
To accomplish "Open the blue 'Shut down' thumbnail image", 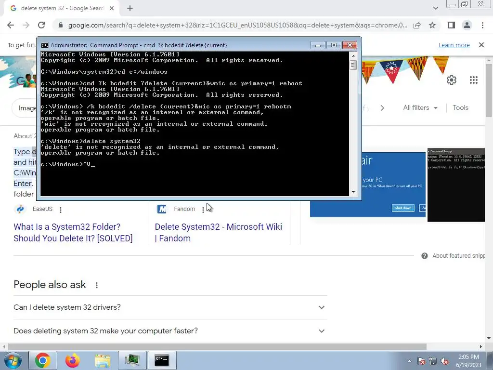I will pyautogui.click(x=394, y=185).
